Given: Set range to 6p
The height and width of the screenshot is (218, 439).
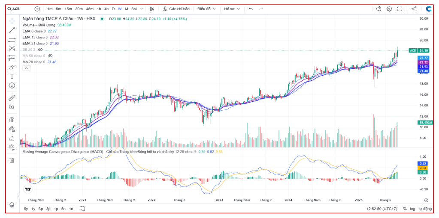Looking at the screenshot, I should [41, 209].
